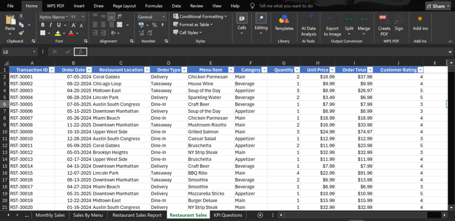
Task: Open the KPI Questions sheet tab
Action: pos(228,215)
